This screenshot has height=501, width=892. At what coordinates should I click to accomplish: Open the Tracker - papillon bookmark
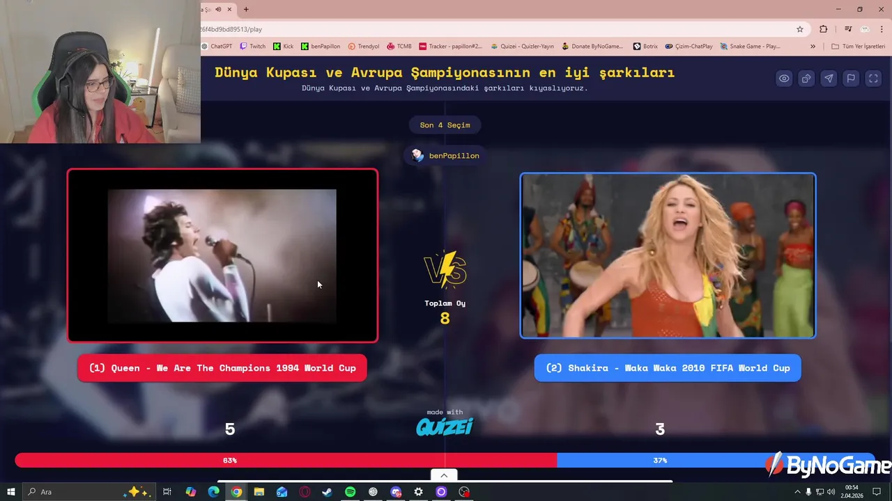click(x=451, y=47)
